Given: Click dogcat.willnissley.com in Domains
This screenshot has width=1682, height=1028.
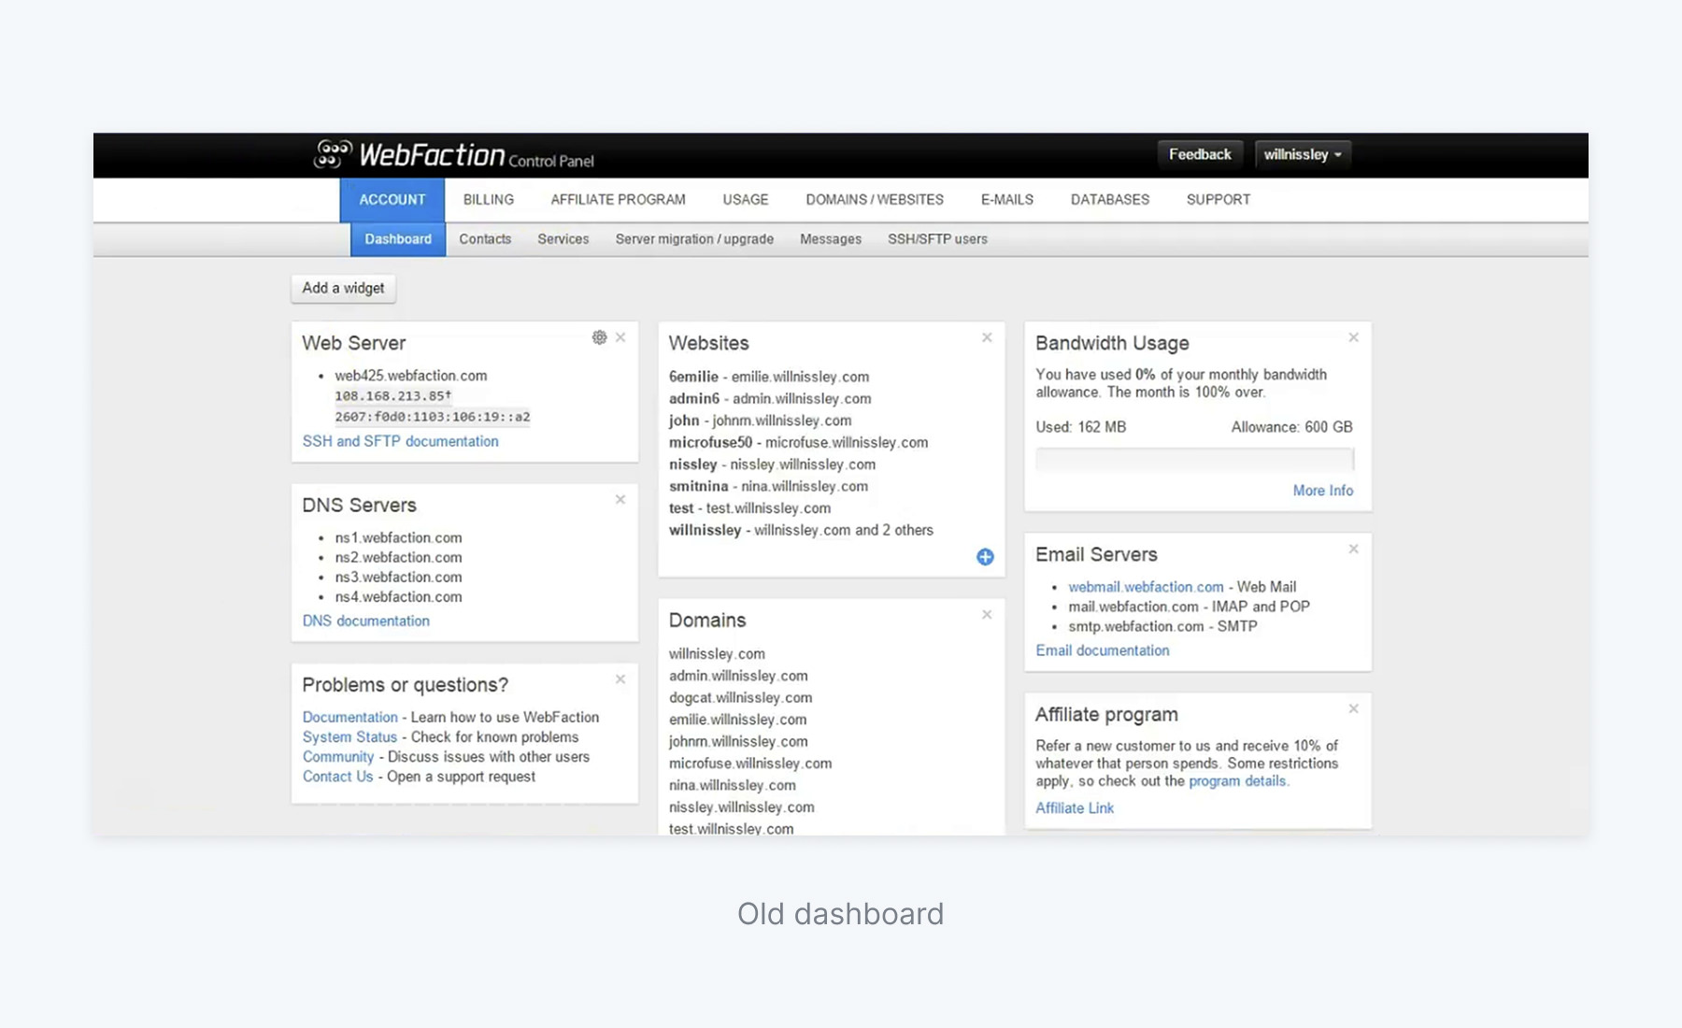Looking at the screenshot, I should pyautogui.click(x=740, y=698).
